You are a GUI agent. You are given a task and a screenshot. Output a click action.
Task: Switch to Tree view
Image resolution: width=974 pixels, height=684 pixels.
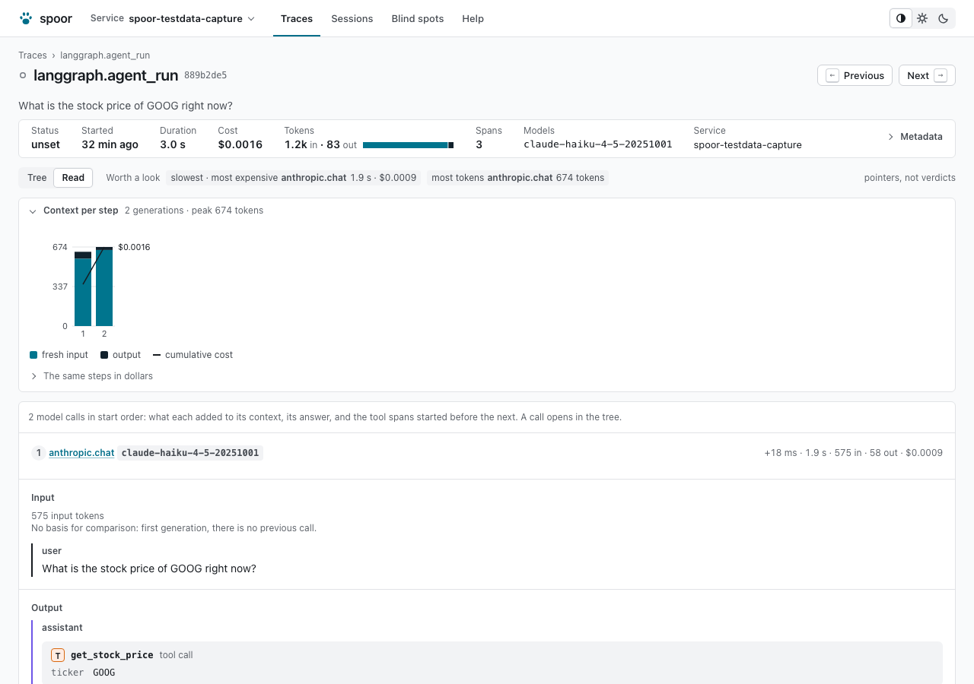[x=37, y=178]
